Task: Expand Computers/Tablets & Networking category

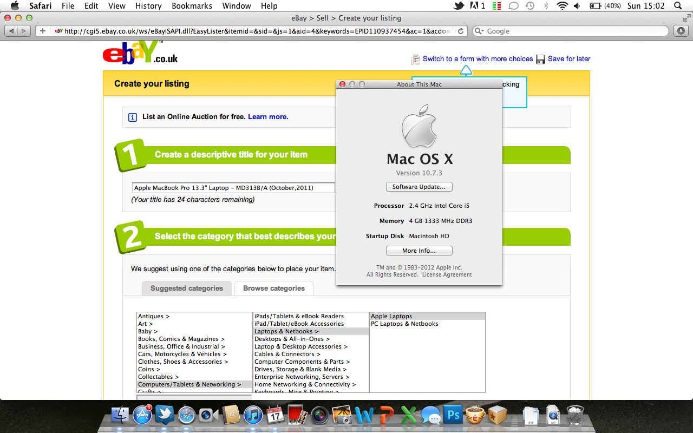Action: [x=195, y=384]
